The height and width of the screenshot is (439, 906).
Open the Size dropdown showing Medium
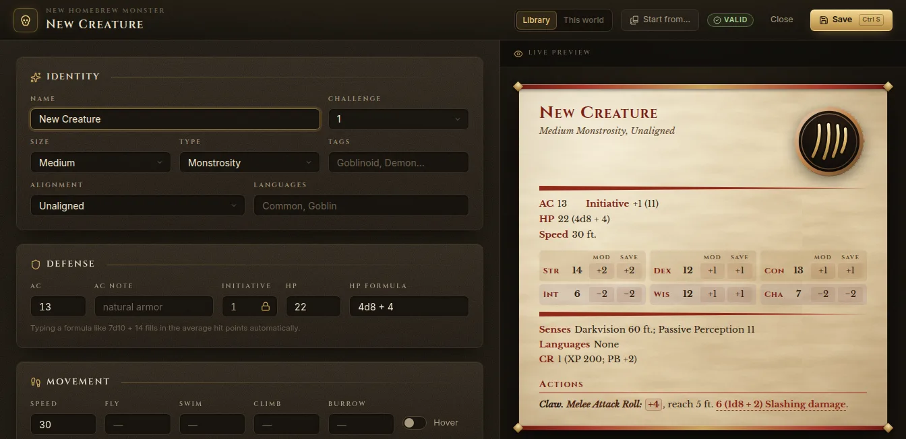(100, 162)
